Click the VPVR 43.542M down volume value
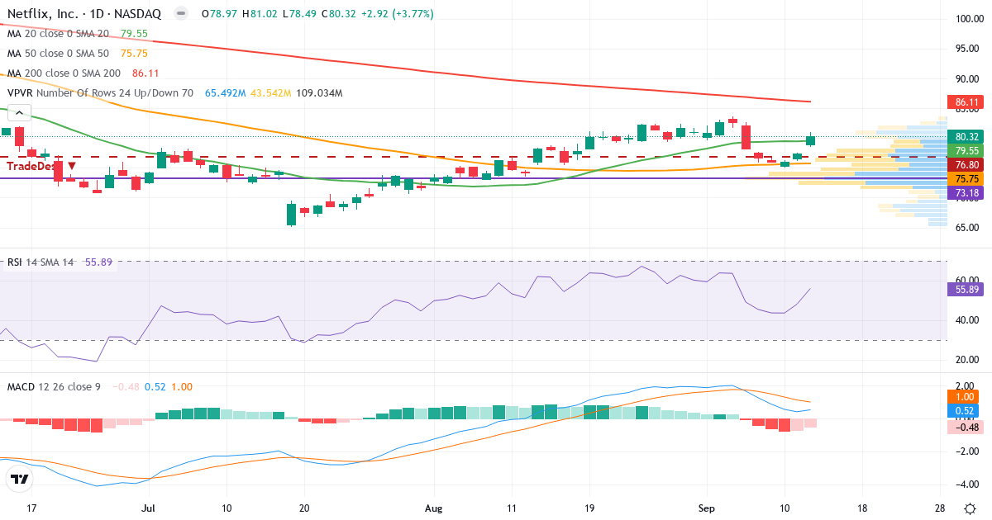Viewport: 992px width, 520px height. pyautogui.click(x=270, y=93)
